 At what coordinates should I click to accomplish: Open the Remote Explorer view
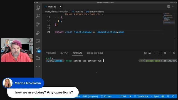point(38,41)
